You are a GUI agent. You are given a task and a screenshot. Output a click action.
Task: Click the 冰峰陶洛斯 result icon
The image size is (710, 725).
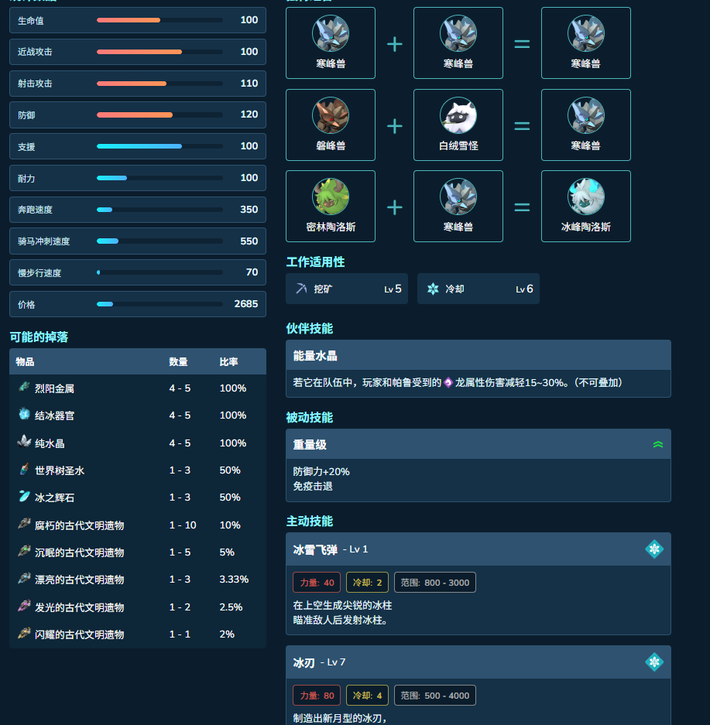585,197
